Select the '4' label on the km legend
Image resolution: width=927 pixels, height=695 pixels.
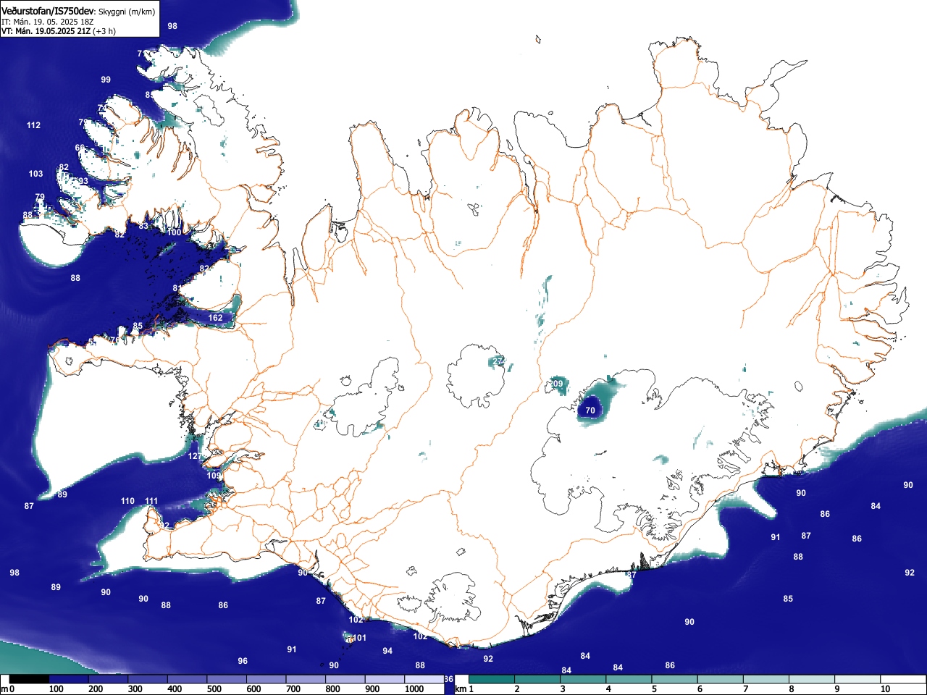[608, 689]
